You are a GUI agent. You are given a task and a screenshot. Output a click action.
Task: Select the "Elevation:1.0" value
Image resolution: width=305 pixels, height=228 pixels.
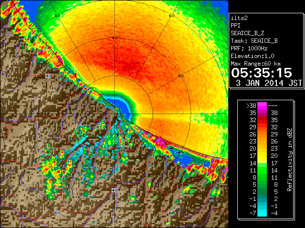click(253, 56)
